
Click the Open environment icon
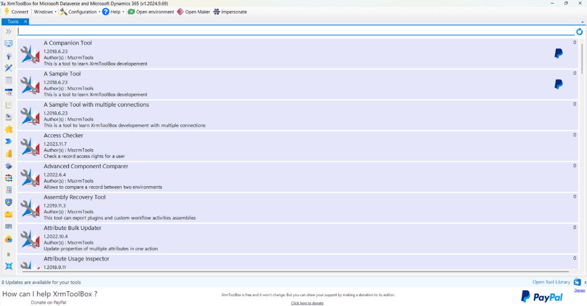click(x=132, y=12)
